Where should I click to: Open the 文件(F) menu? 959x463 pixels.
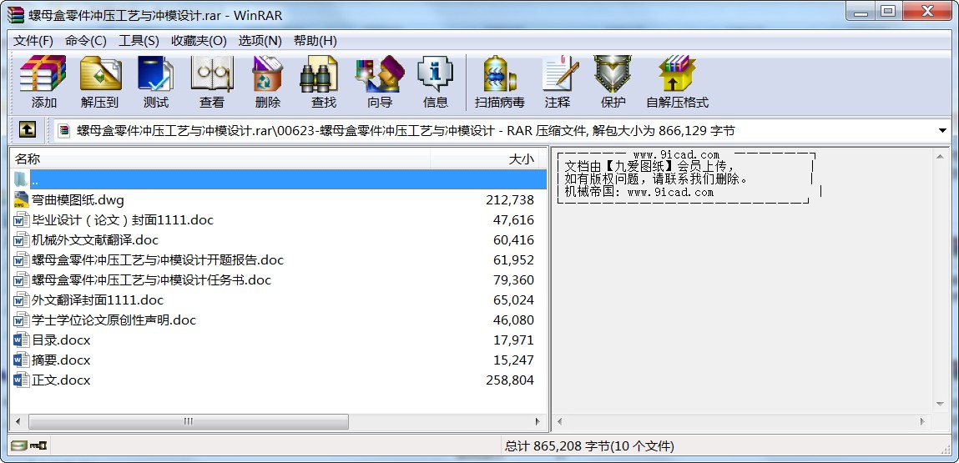pyautogui.click(x=33, y=40)
